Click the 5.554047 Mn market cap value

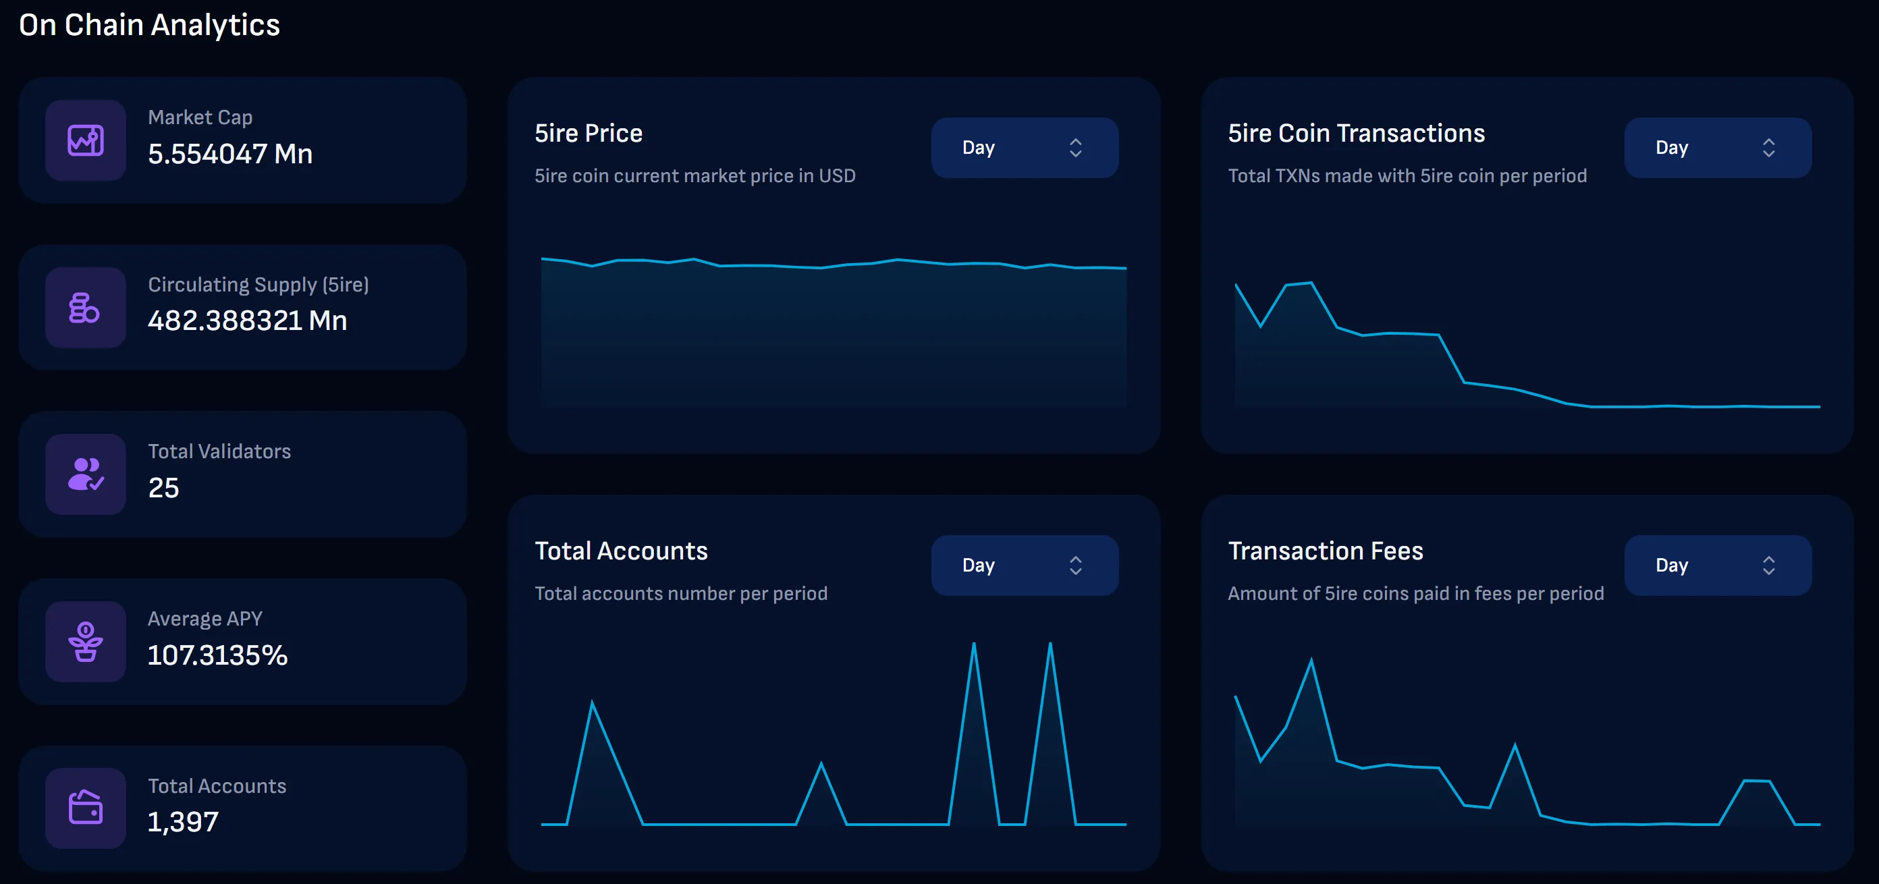coord(229,154)
